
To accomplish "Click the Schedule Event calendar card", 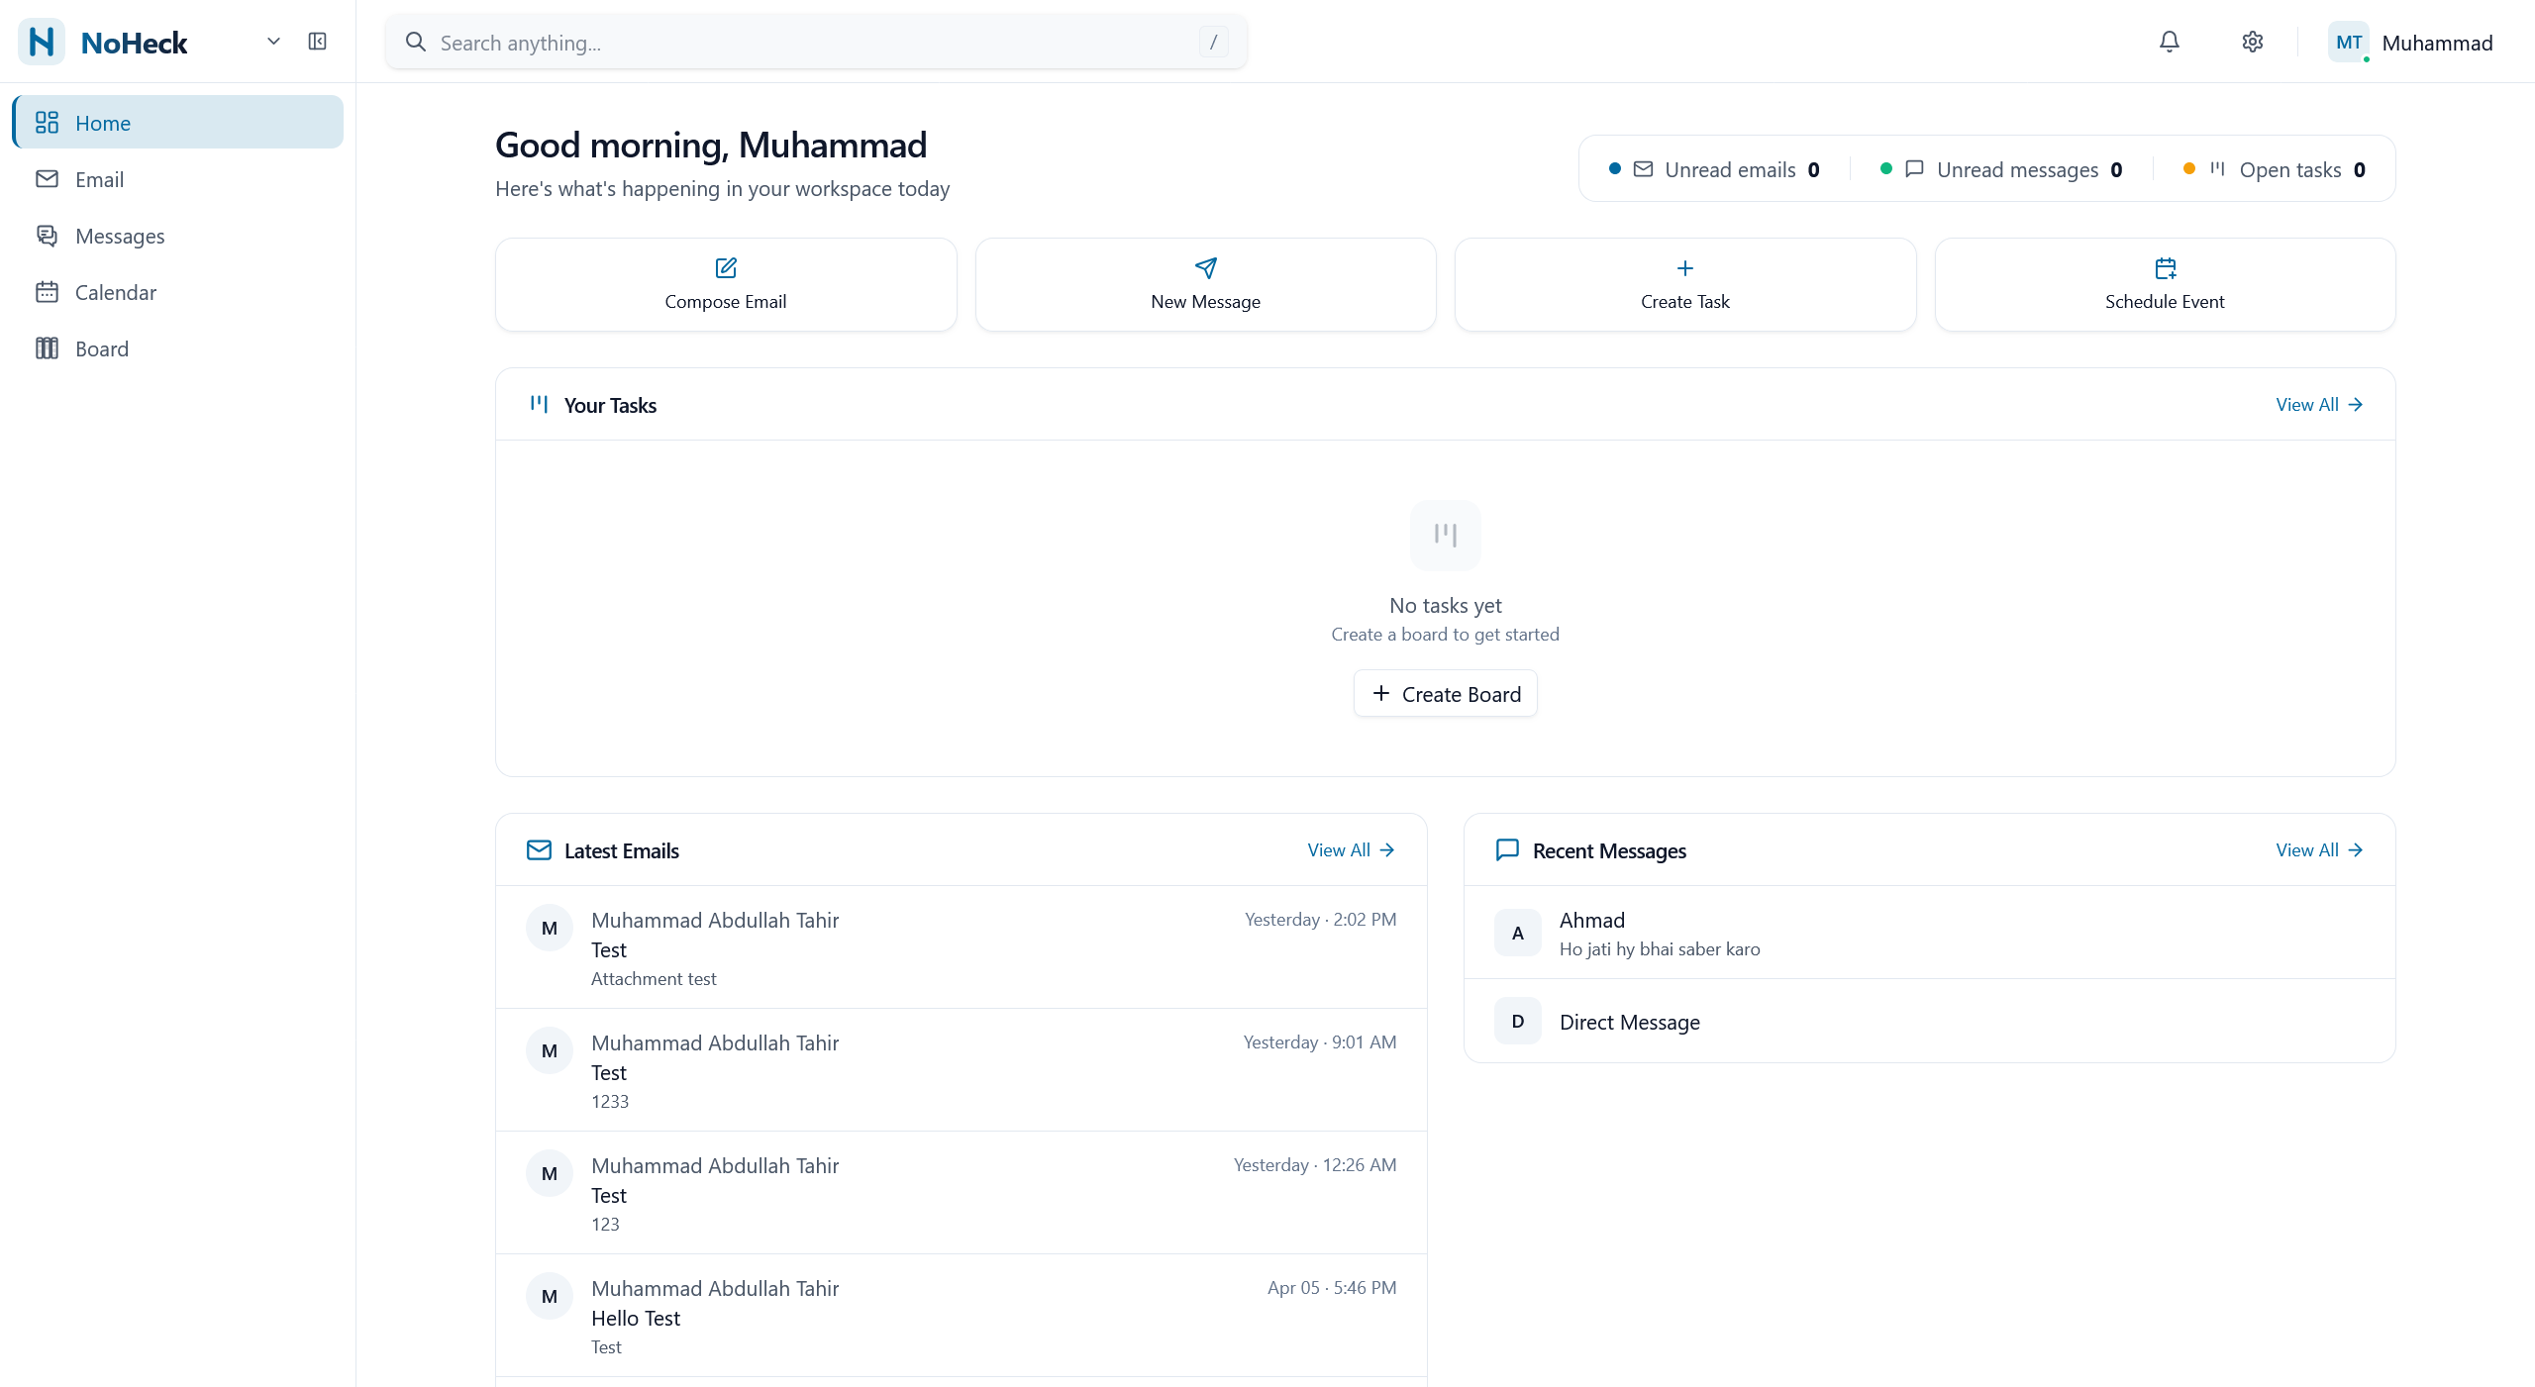I will (2165, 284).
